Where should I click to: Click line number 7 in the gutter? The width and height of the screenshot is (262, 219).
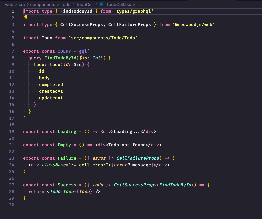(x=13, y=51)
